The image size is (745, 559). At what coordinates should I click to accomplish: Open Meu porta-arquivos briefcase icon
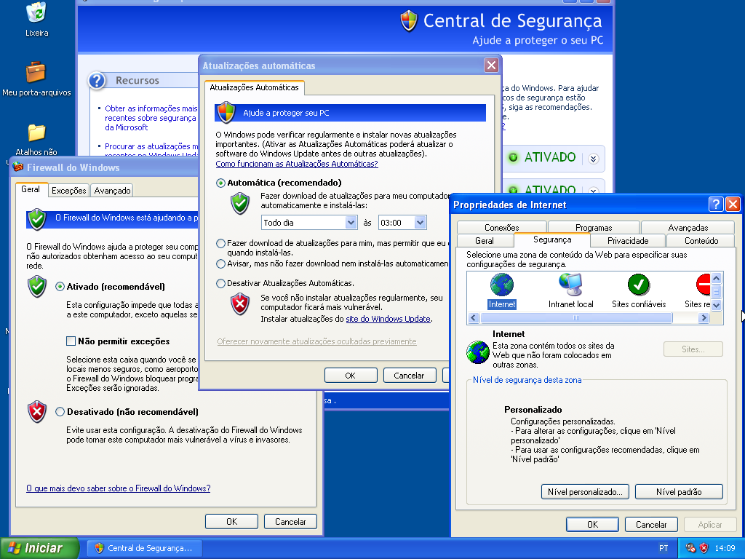[36, 72]
